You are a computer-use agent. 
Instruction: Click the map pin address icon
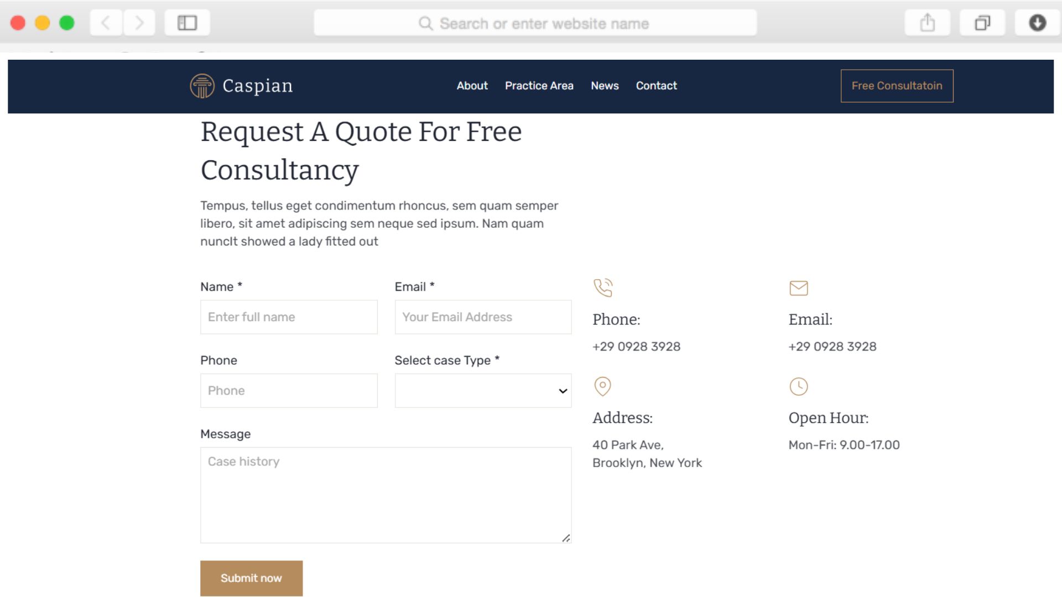tap(602, 386)
